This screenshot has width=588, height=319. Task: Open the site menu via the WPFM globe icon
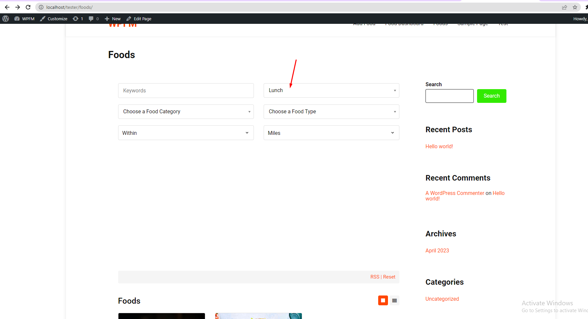tap(17, 18)
